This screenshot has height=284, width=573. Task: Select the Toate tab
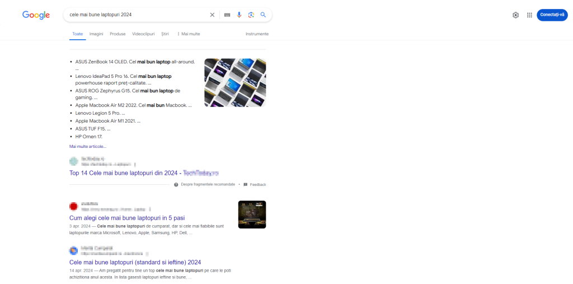[x=77, y=34]
